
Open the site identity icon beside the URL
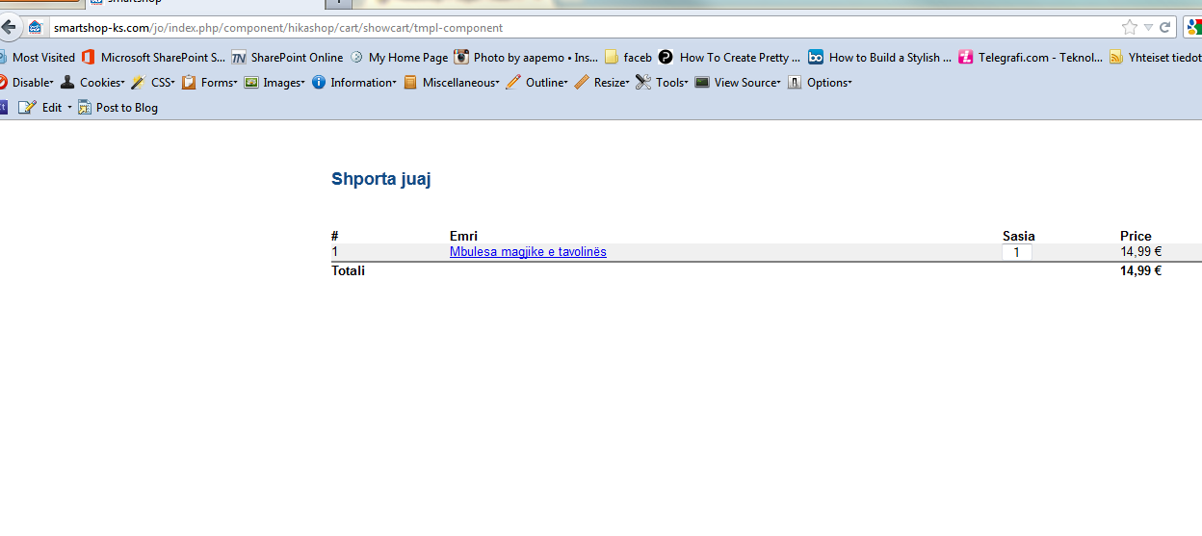point(36,28)
